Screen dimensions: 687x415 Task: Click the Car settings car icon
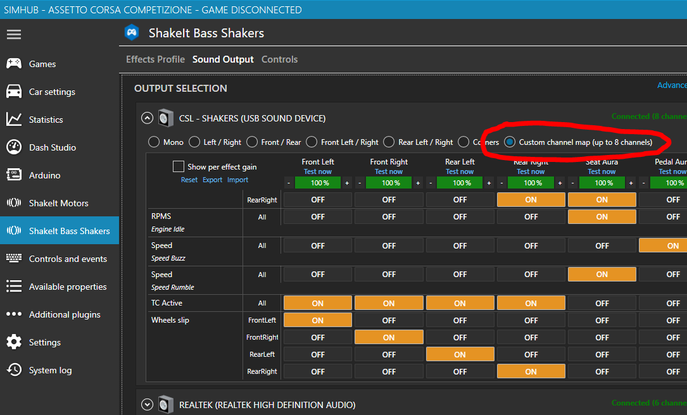click(13, 92)
